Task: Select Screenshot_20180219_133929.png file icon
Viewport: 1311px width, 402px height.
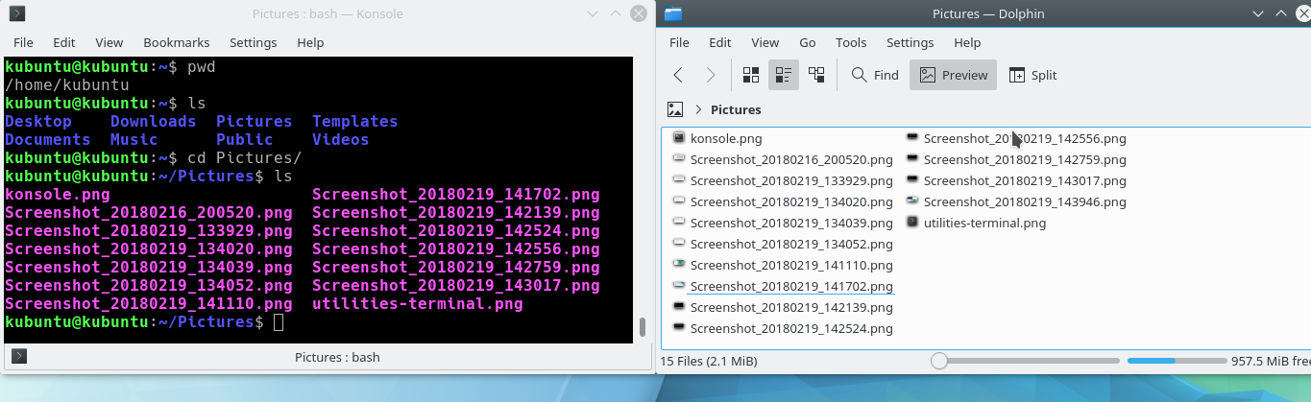Action: coord(679,180)
